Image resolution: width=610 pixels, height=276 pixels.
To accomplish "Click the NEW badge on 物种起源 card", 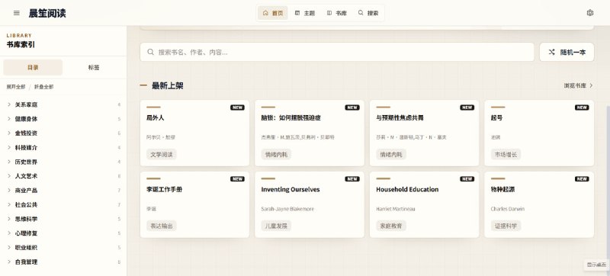I will [x=582, y=179].
